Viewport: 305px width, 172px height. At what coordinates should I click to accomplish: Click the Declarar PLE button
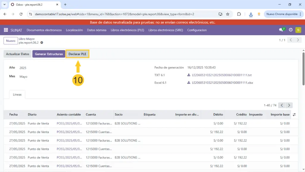[x=77, y=54]
